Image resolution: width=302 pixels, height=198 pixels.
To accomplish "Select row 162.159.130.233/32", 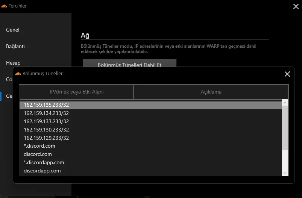I will point(150,130).
